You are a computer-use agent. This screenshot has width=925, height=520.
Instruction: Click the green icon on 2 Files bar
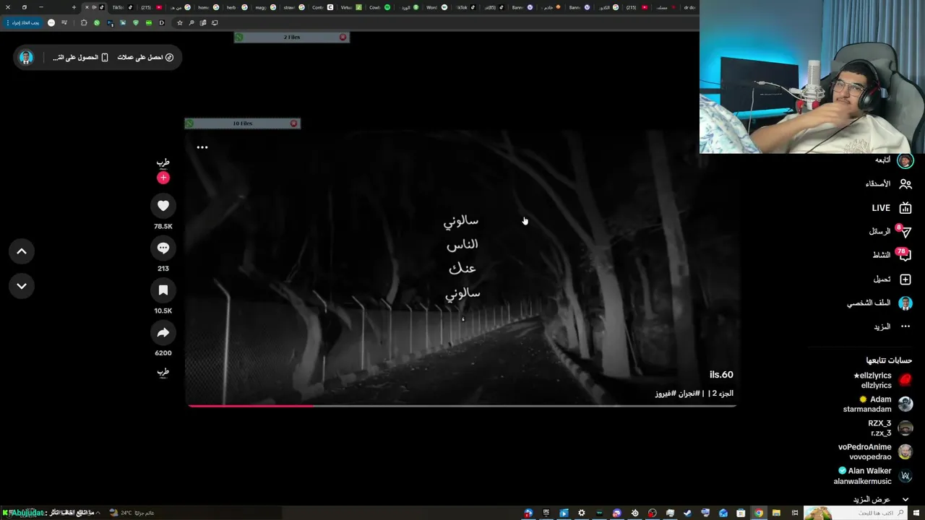coord(239,37)
